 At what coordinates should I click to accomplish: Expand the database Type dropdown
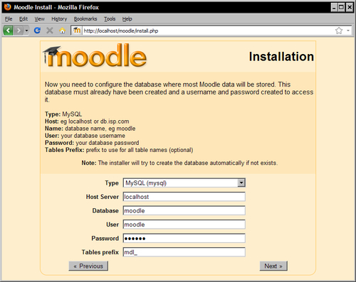[x=241, y=183]
